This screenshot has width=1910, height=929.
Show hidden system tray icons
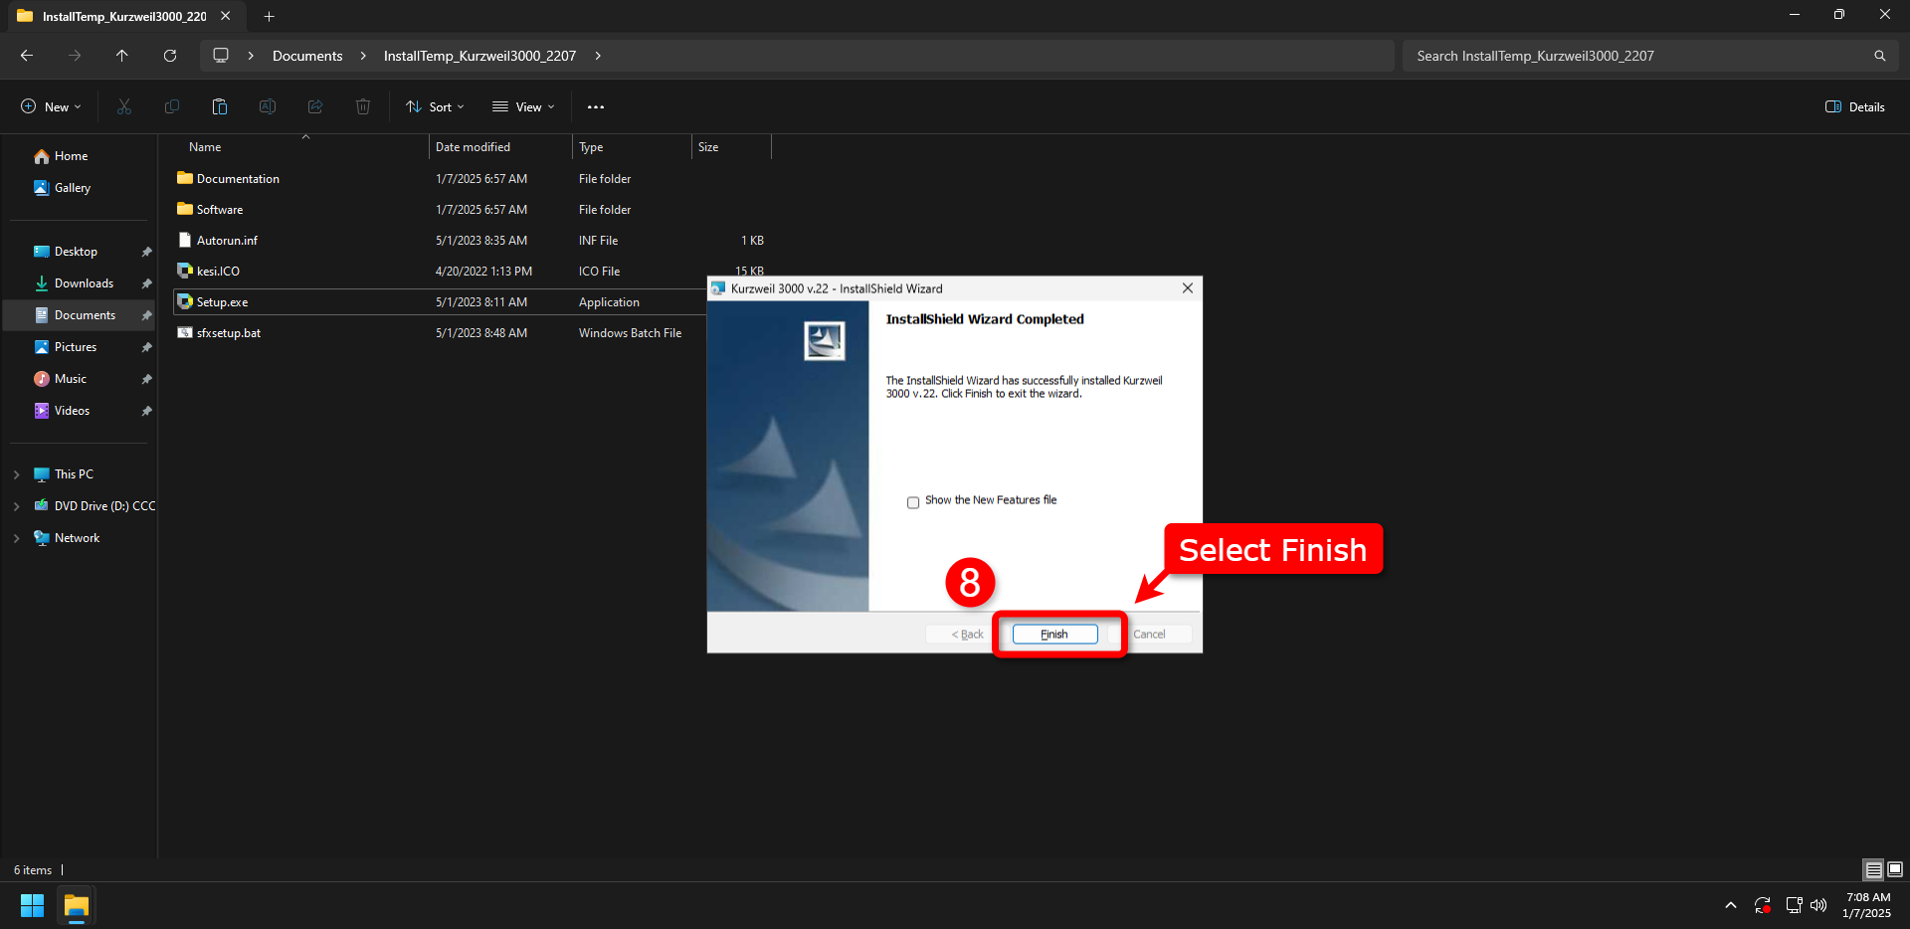pos(1731,905)
